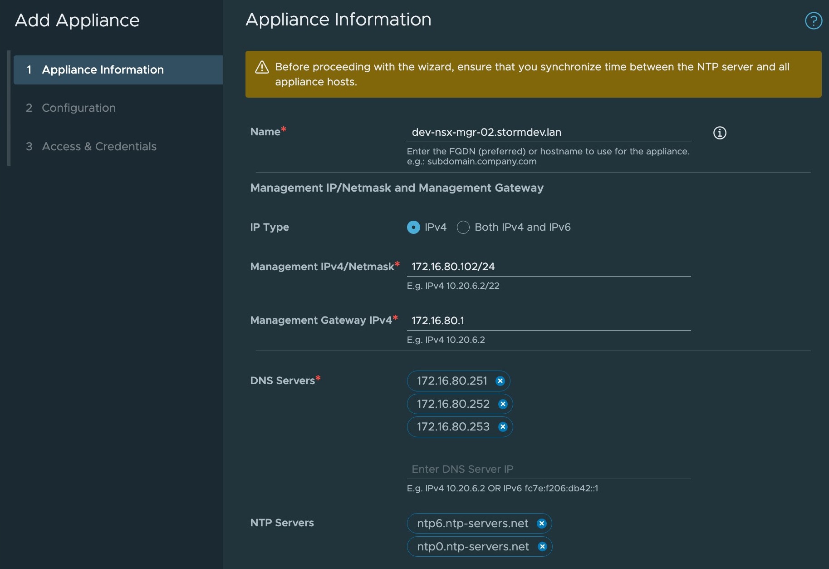Remove DNS server 172.16.80.251
The width and height of the screenshot is (829, 569).
500,381
